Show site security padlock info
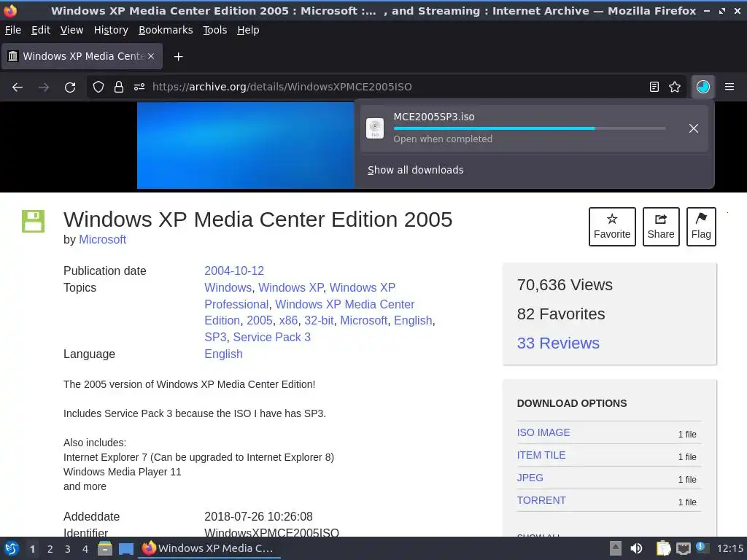The image size is (747, 560). (x=119, y=87)
